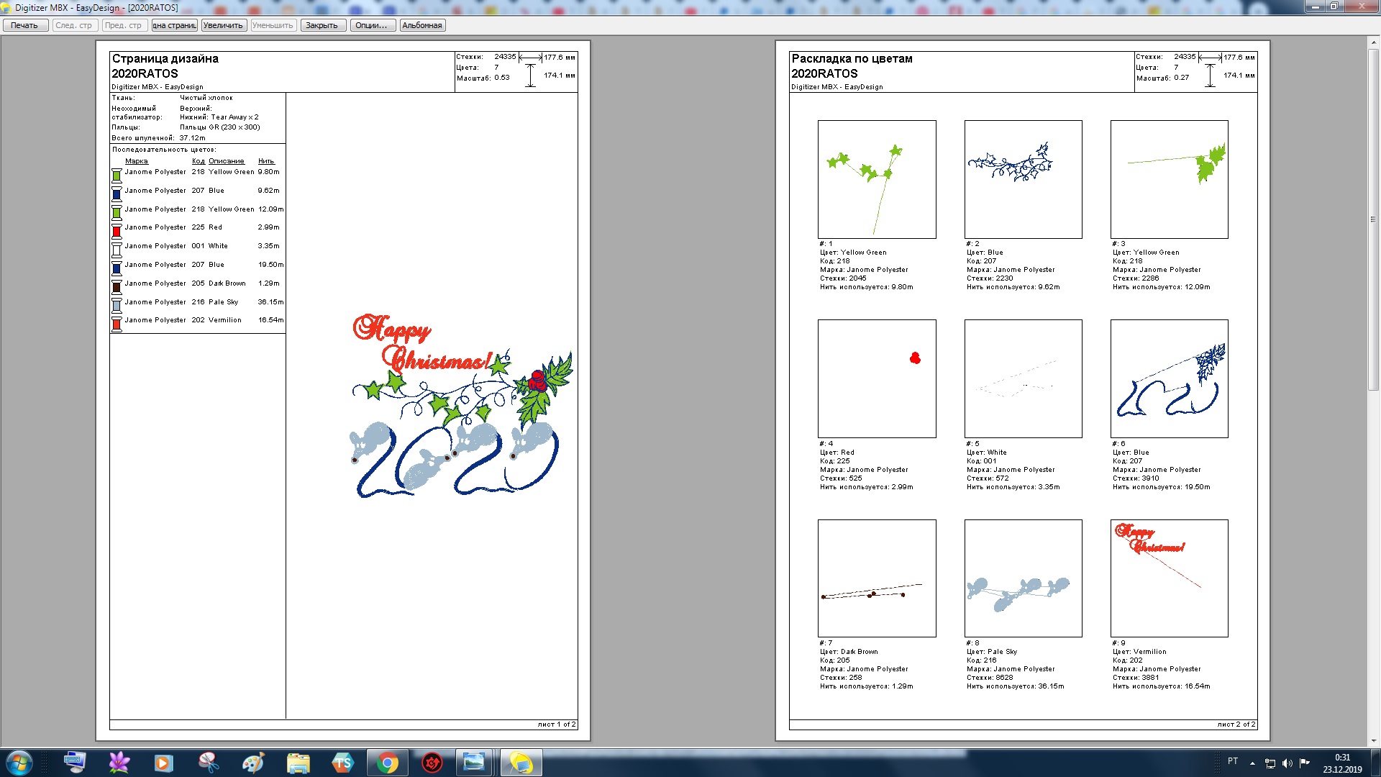Open the on-screen keyboard taskbar icon
This screenshot has height=777, width=1381.
click(75, 763)
